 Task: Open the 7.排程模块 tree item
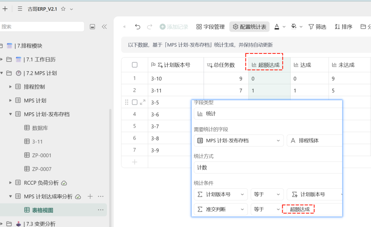30,46
